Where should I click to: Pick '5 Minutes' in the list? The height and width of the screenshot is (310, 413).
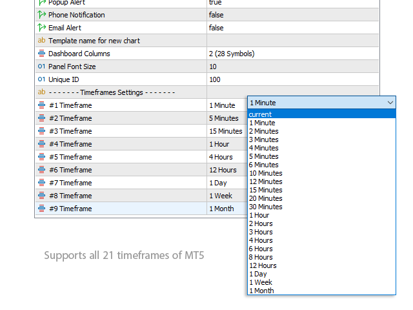click(x=321, y=156)
